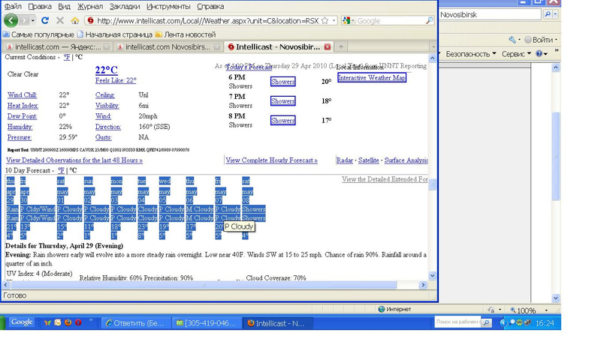The height and width of the screenshot is (339, 601).
Task: Close the active Intellicast tab
Action: pos(328,47)
